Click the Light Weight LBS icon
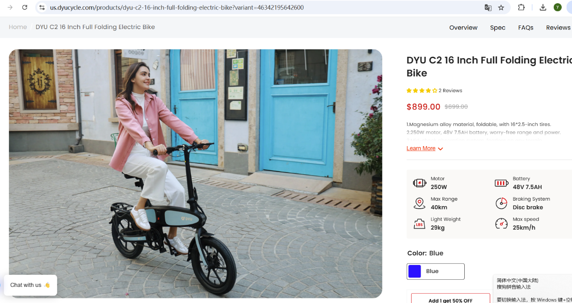This screenshot has height=303, width=572. click(x=419, y=224)
